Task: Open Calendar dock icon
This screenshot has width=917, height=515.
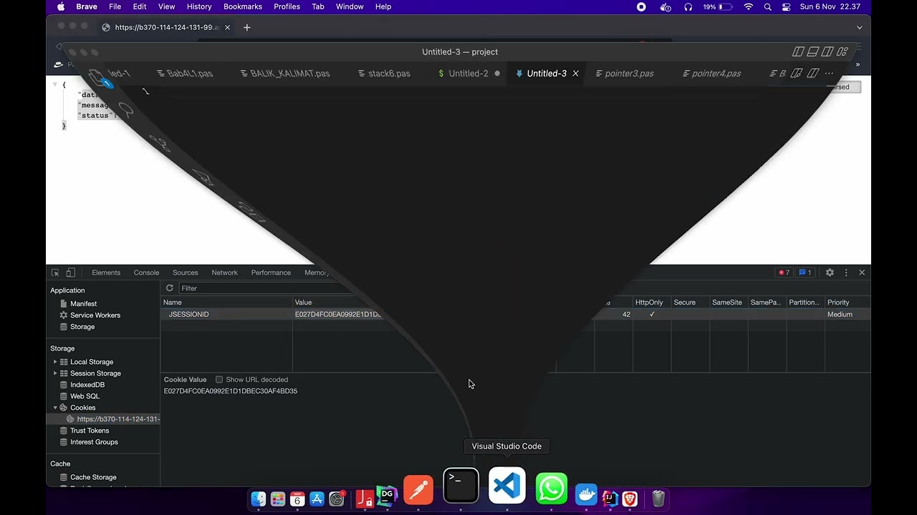Action: click(x=297, y=499)
